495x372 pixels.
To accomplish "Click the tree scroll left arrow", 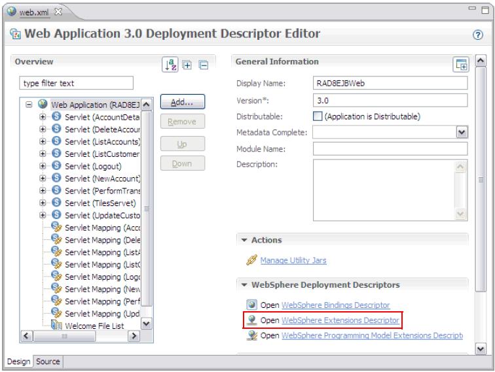I will pos(26,336).
